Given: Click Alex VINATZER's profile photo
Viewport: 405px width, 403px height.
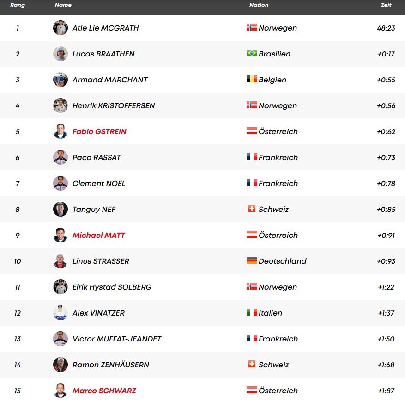Looking at the screenshot, I should coord(60,313).
